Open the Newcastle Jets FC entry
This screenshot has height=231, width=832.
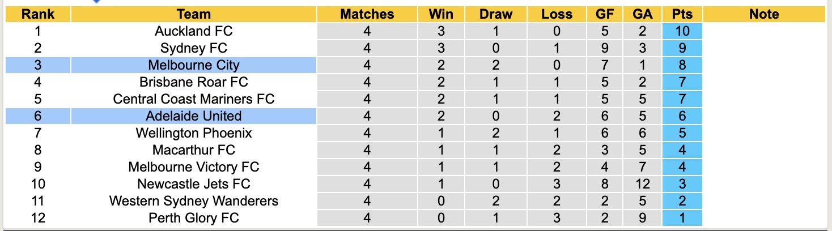click(193, 184)
